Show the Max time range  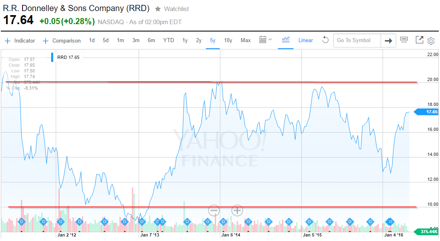pyautogui.click(x=246, y=41)
